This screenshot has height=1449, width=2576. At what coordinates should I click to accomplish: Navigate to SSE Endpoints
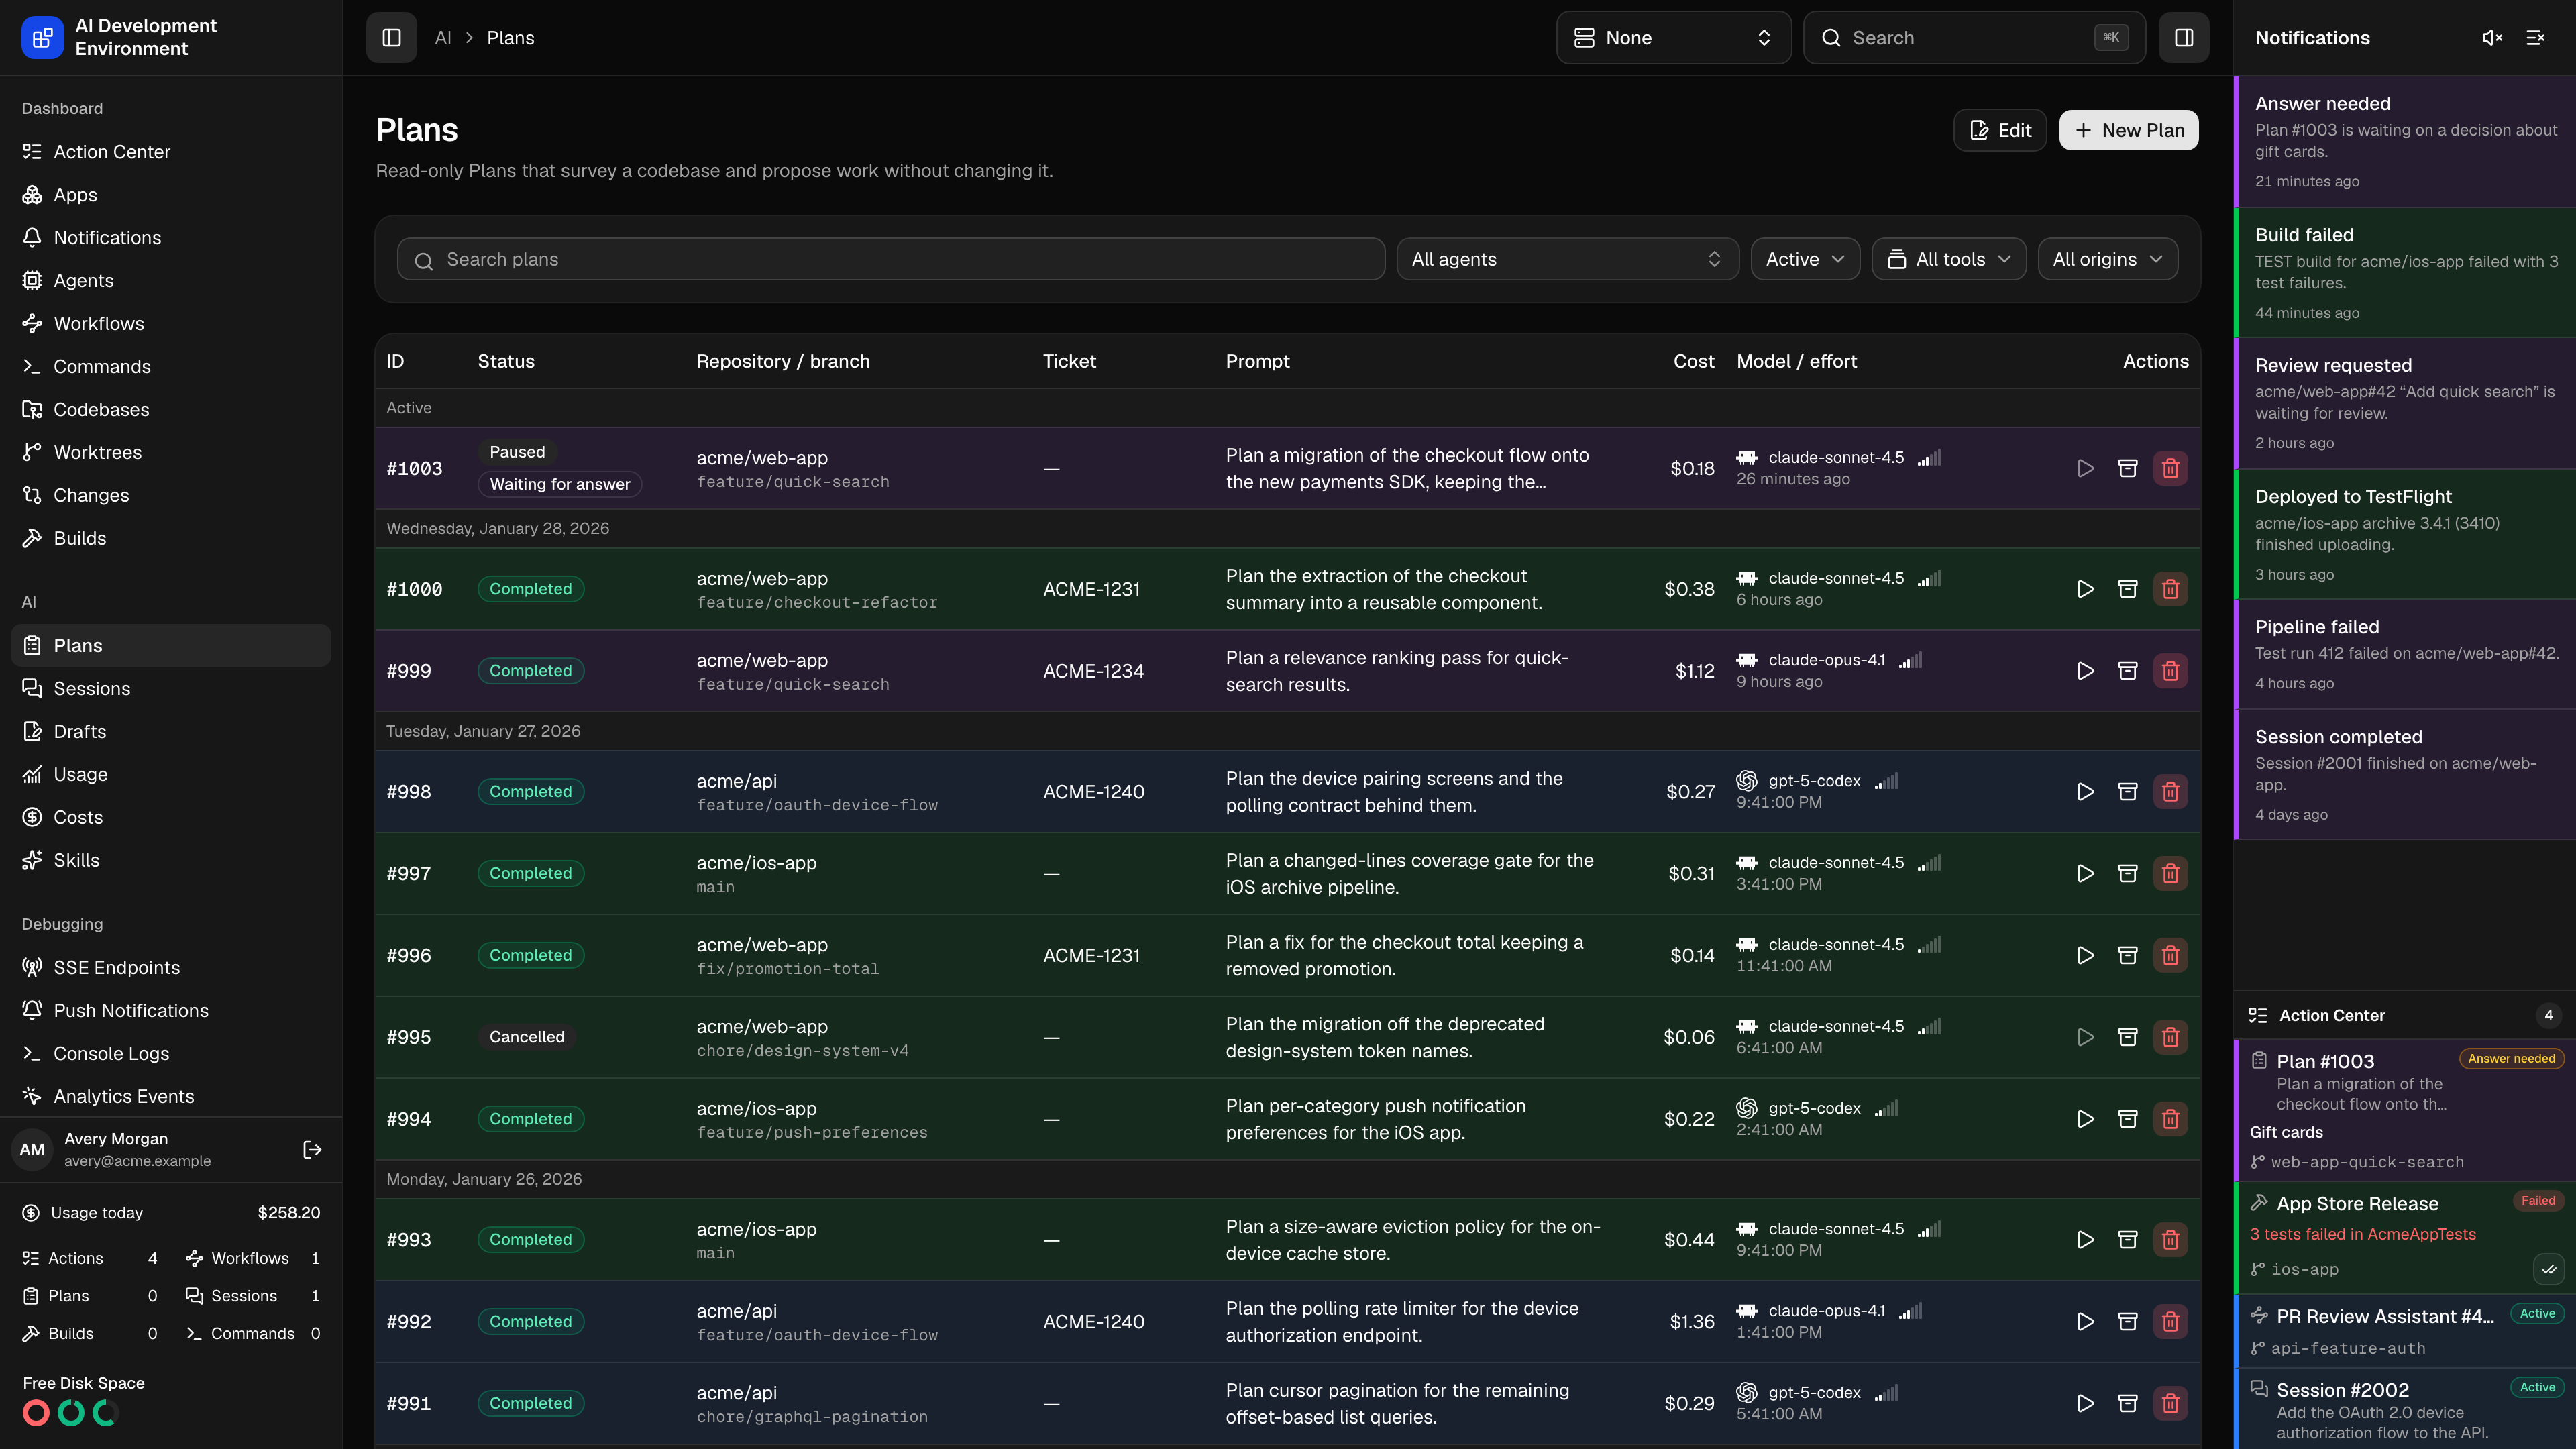click(171, 968)
